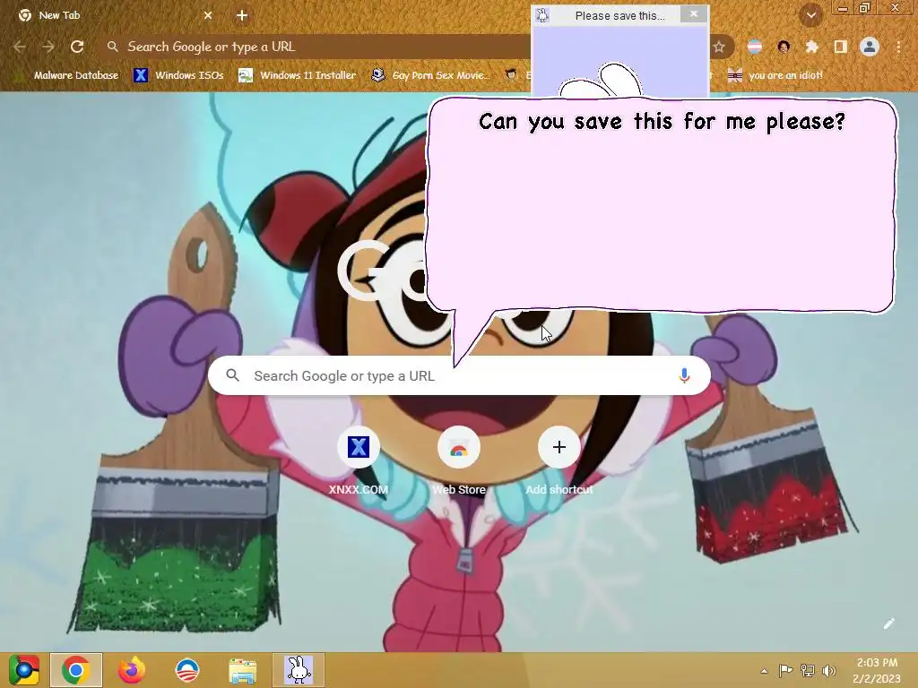Open the portrait avatar extension icon

pos(784,47)
